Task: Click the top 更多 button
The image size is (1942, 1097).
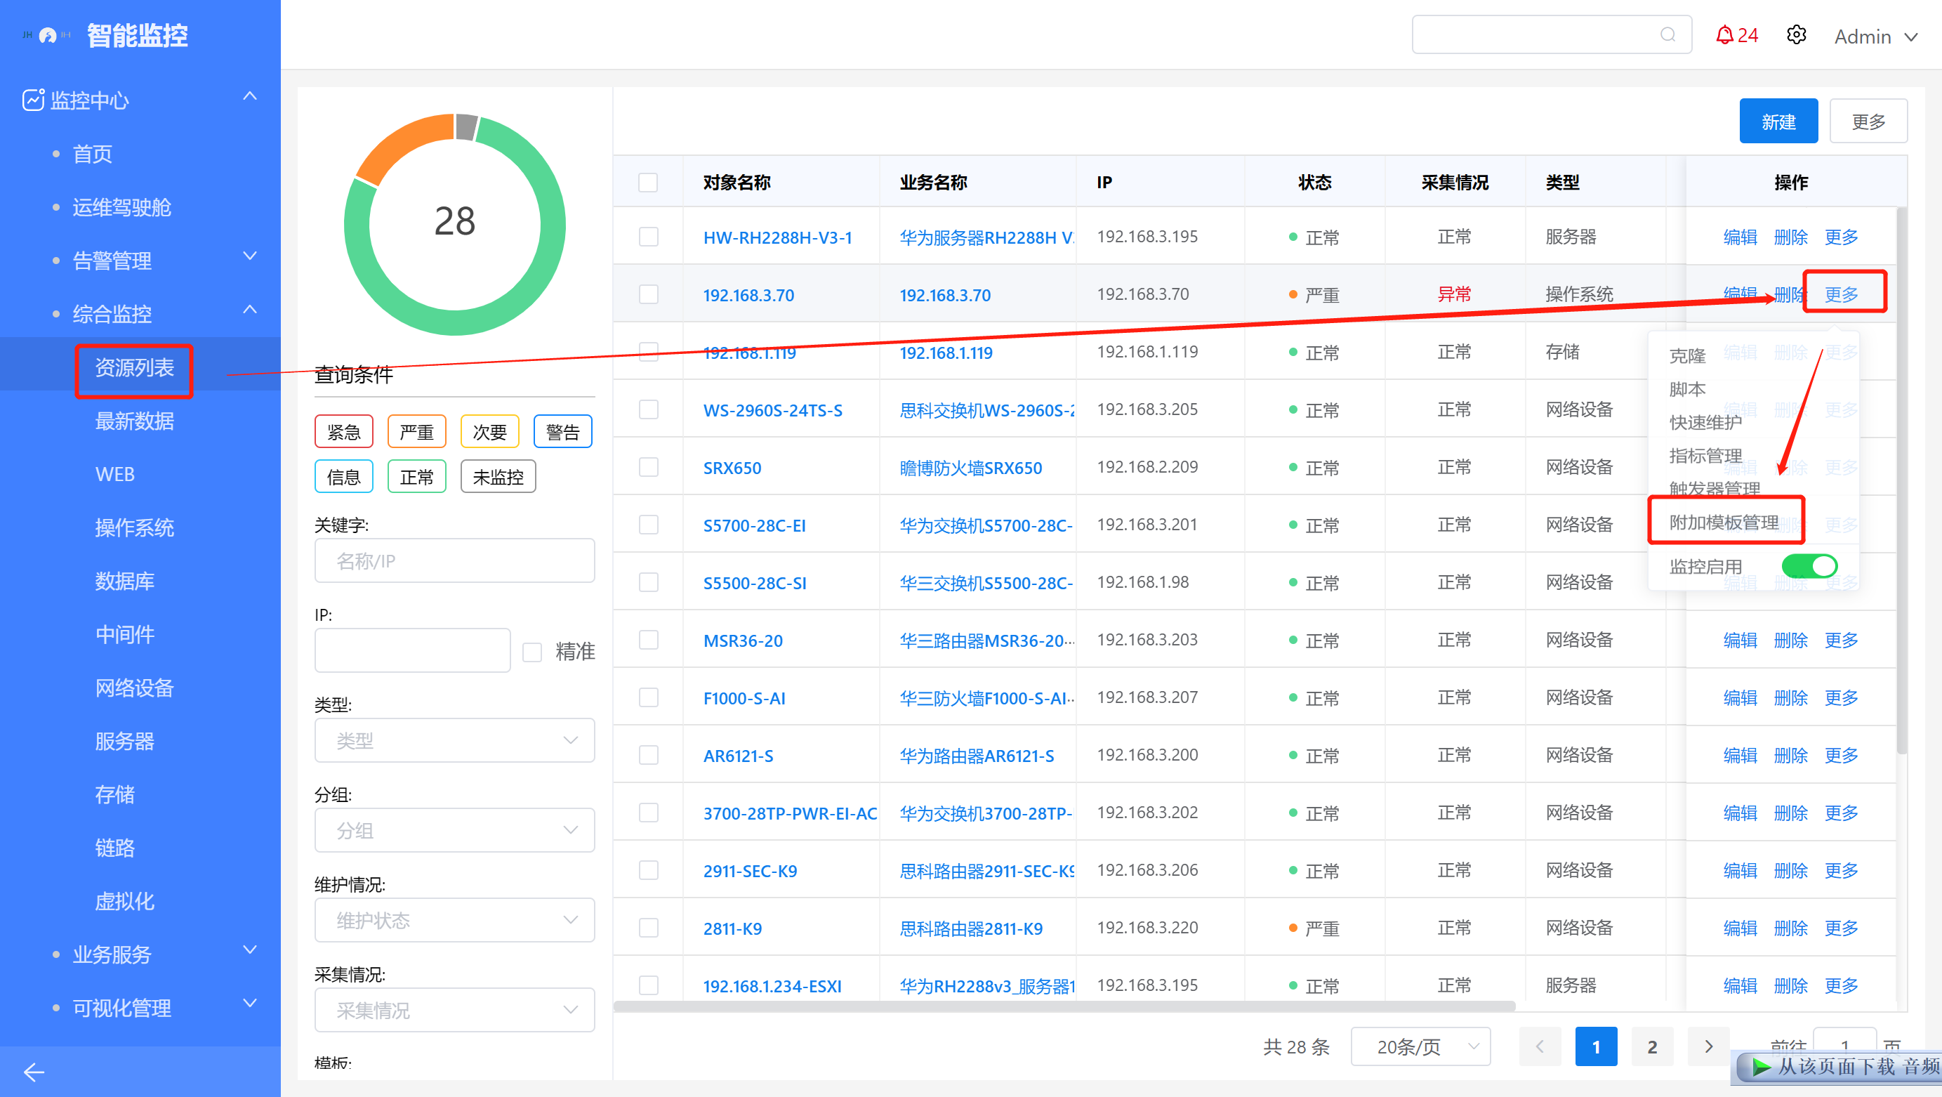Action: pyautogui.click(x=1868, y=121)
